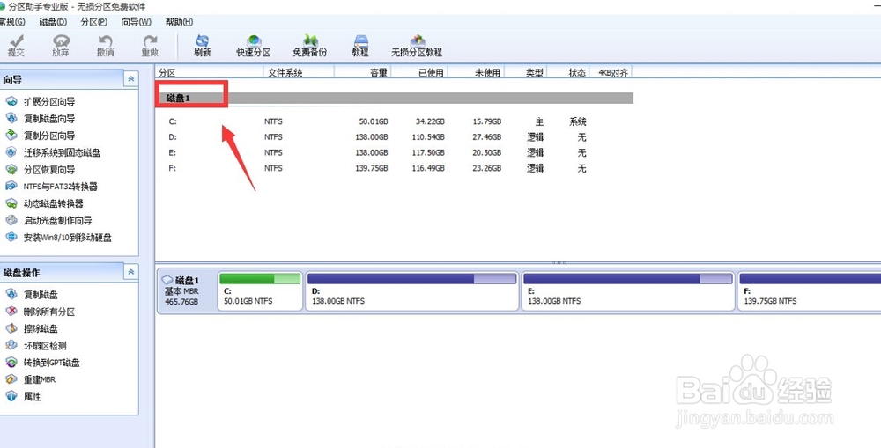Viewport: 881px width, 448px height.
Task: Select the D: 138.00GB partition block
Action: [x=411, y=290]
